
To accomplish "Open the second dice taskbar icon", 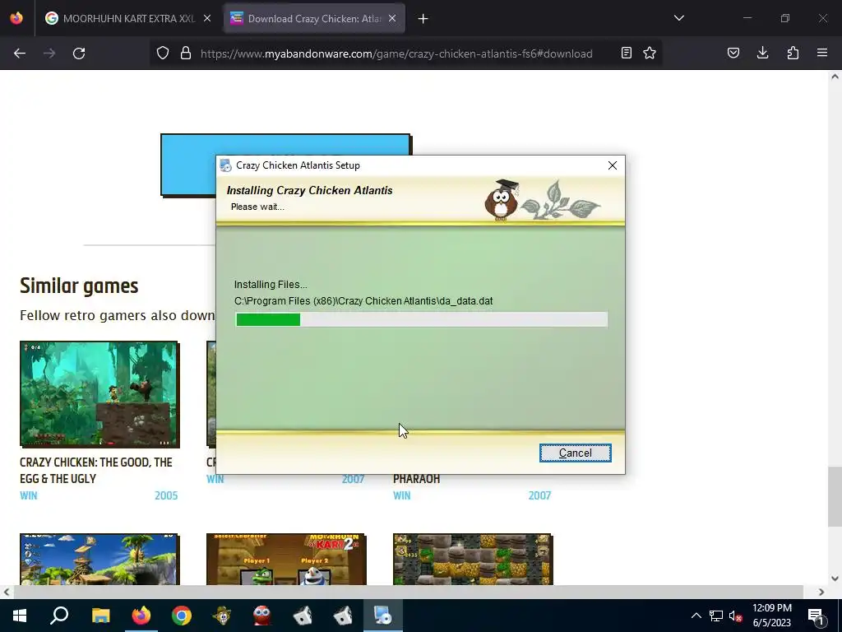I will click(343, 616).
